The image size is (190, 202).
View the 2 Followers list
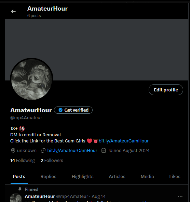(52, 161)
